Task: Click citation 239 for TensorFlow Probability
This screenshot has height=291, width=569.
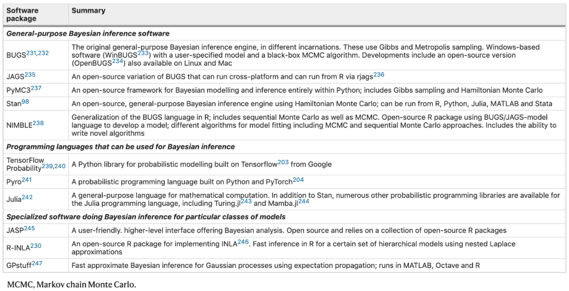Action: pyautogui.click(x=47, y=166)
